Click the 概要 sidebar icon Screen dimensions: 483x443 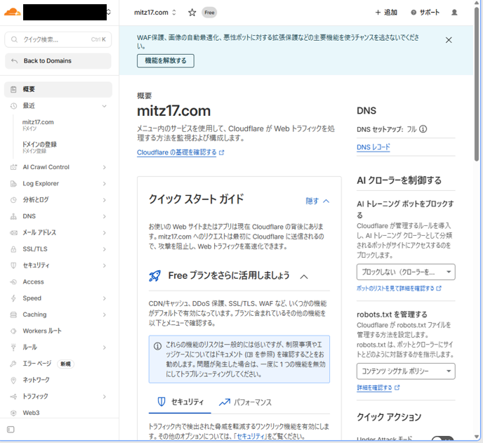[x=13, y=89]
